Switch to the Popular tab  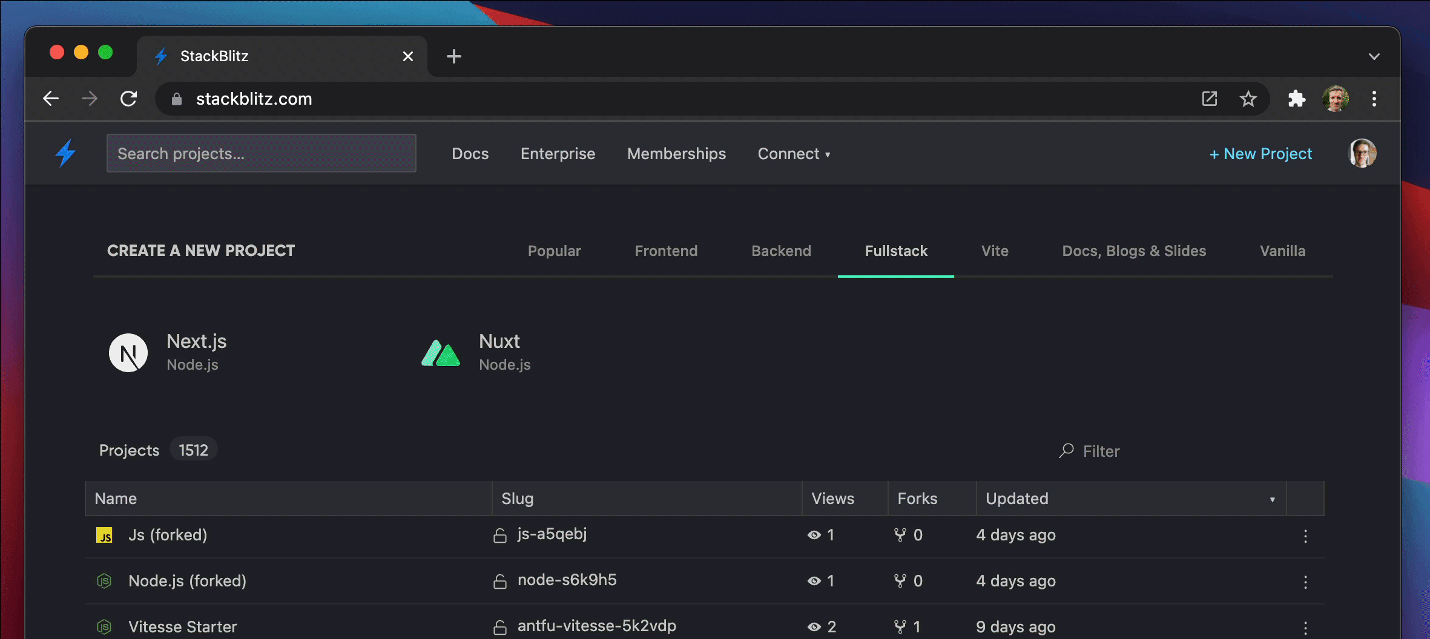click(554, 251)
